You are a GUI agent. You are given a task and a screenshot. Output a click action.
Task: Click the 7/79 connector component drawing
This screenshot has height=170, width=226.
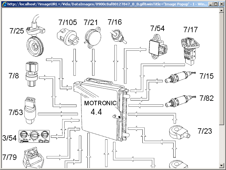33,158
